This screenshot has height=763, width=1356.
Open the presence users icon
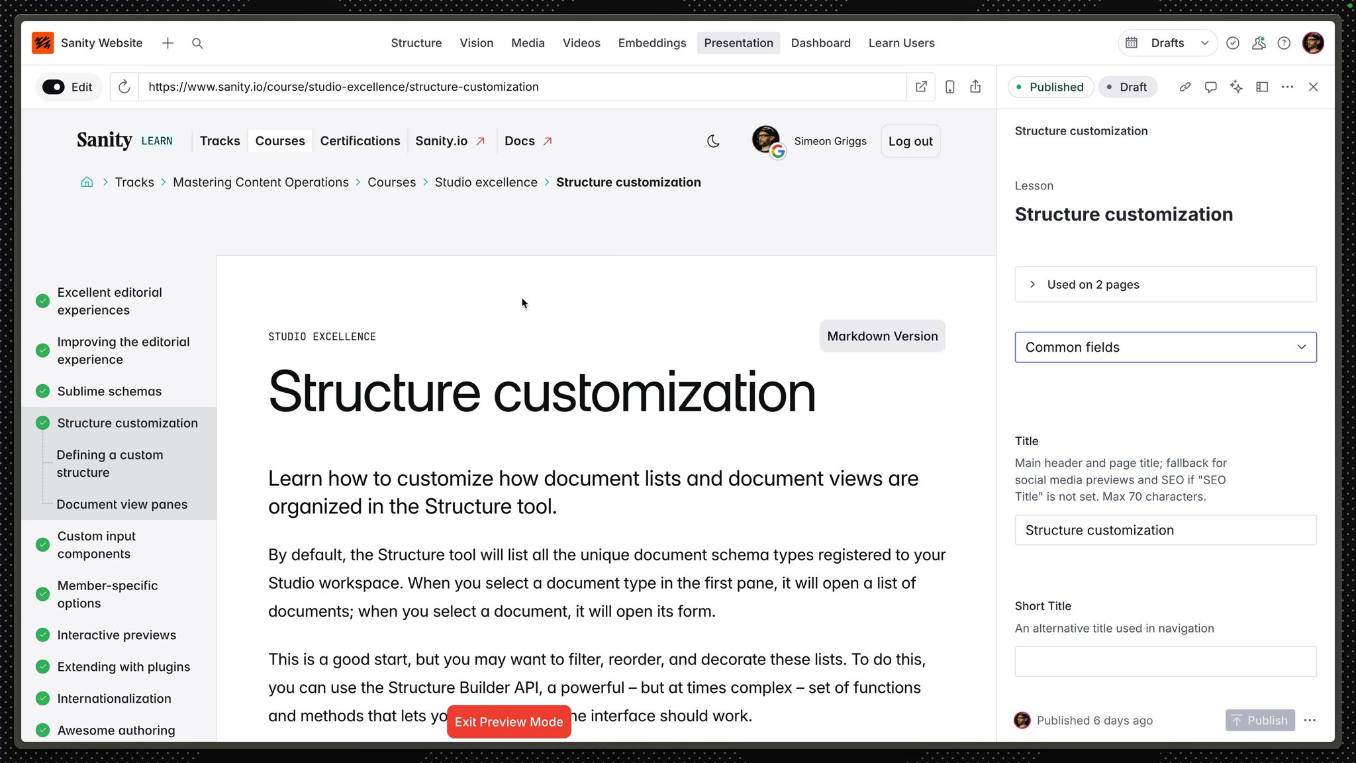[x=1259, y=43]
